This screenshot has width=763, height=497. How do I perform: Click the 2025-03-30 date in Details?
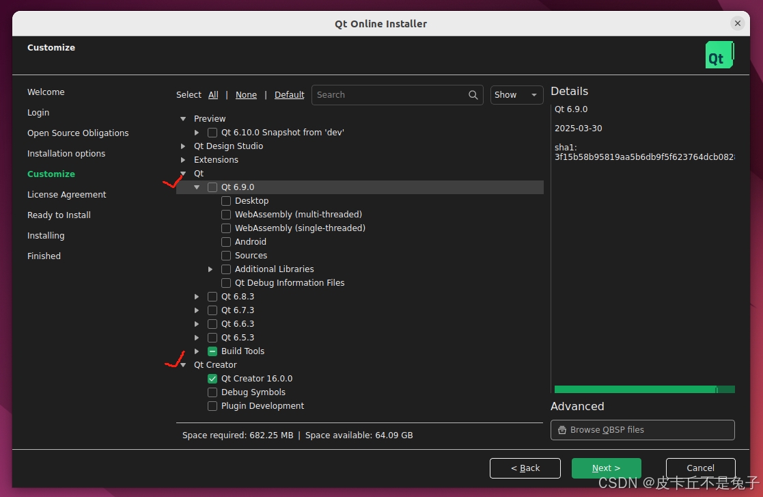tap(578, 129)
